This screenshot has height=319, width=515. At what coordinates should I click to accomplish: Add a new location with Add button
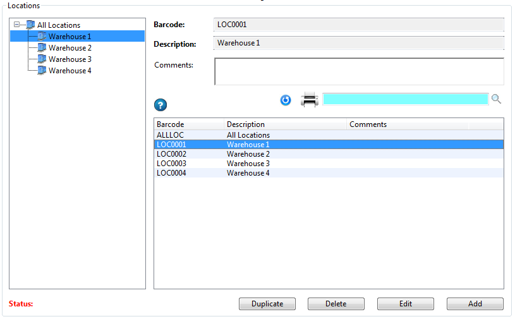click(475, 304)
